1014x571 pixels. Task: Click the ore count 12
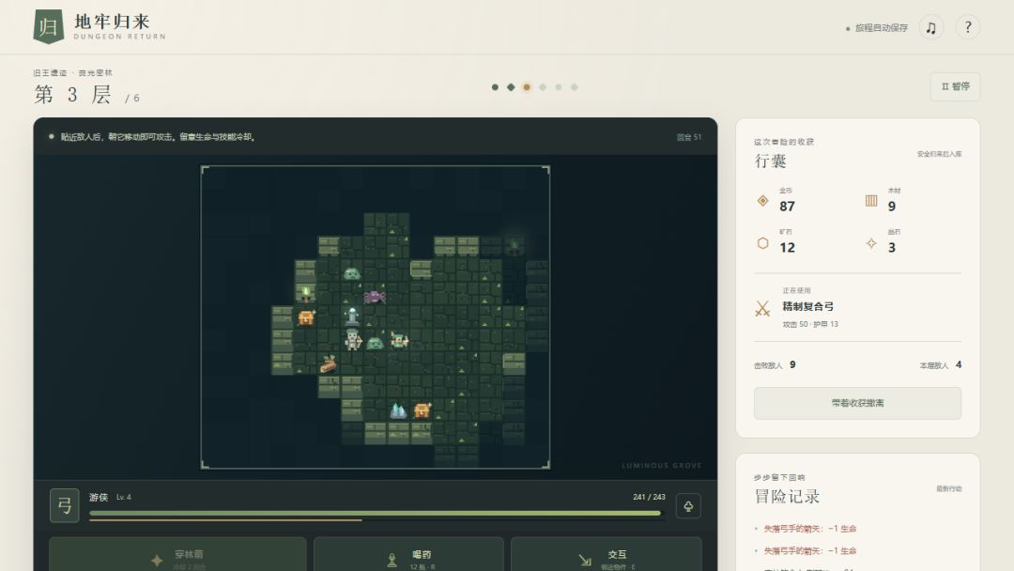coord(787,248)
